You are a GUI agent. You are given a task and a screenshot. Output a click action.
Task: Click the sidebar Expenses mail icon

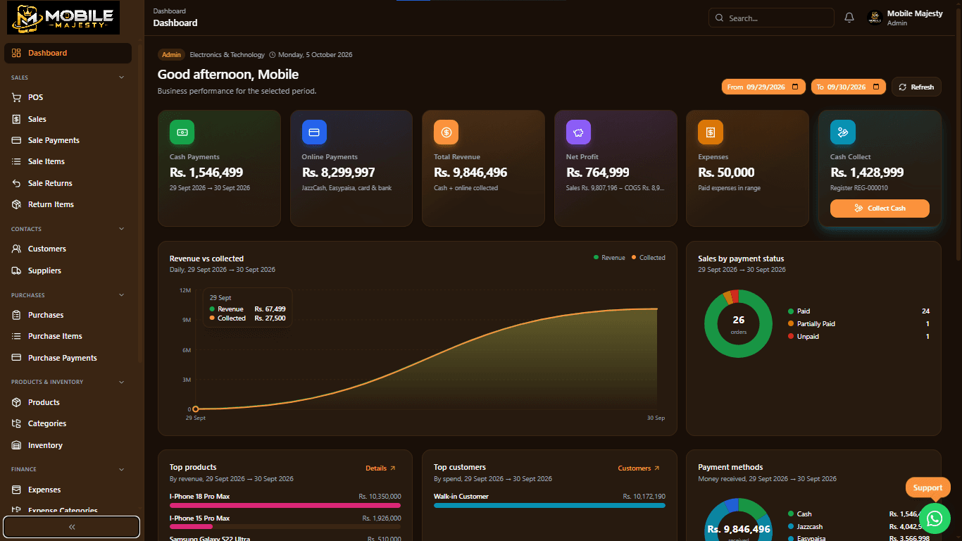pyautogui.click(x=16, y=490)
